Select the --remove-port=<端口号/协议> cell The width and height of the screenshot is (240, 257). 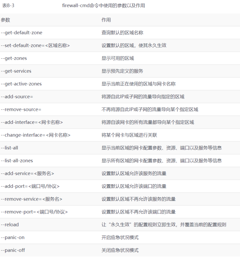34,212
